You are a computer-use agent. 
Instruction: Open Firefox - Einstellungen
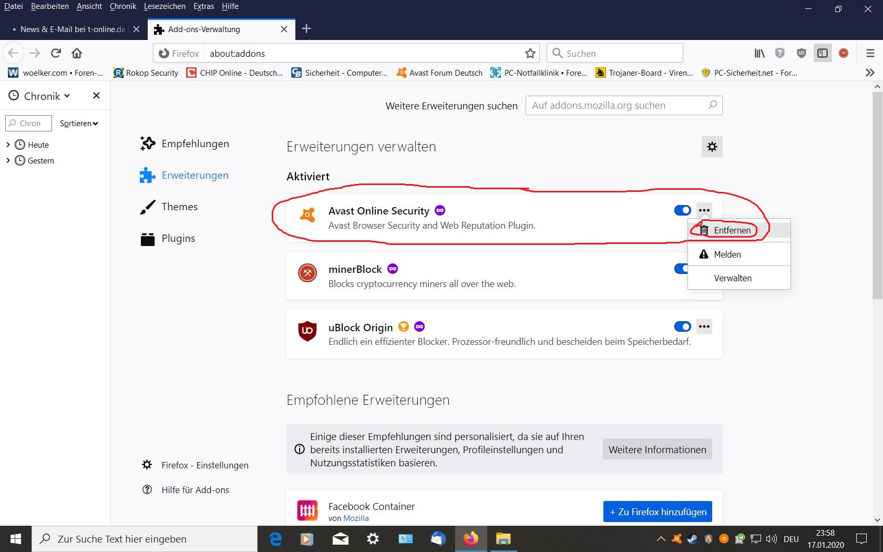(x=195, y=465)
